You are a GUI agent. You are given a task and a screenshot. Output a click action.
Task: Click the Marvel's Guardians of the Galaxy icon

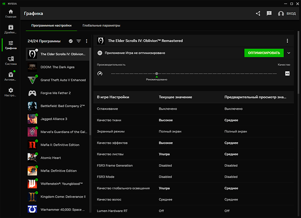[x=32, y=132]
